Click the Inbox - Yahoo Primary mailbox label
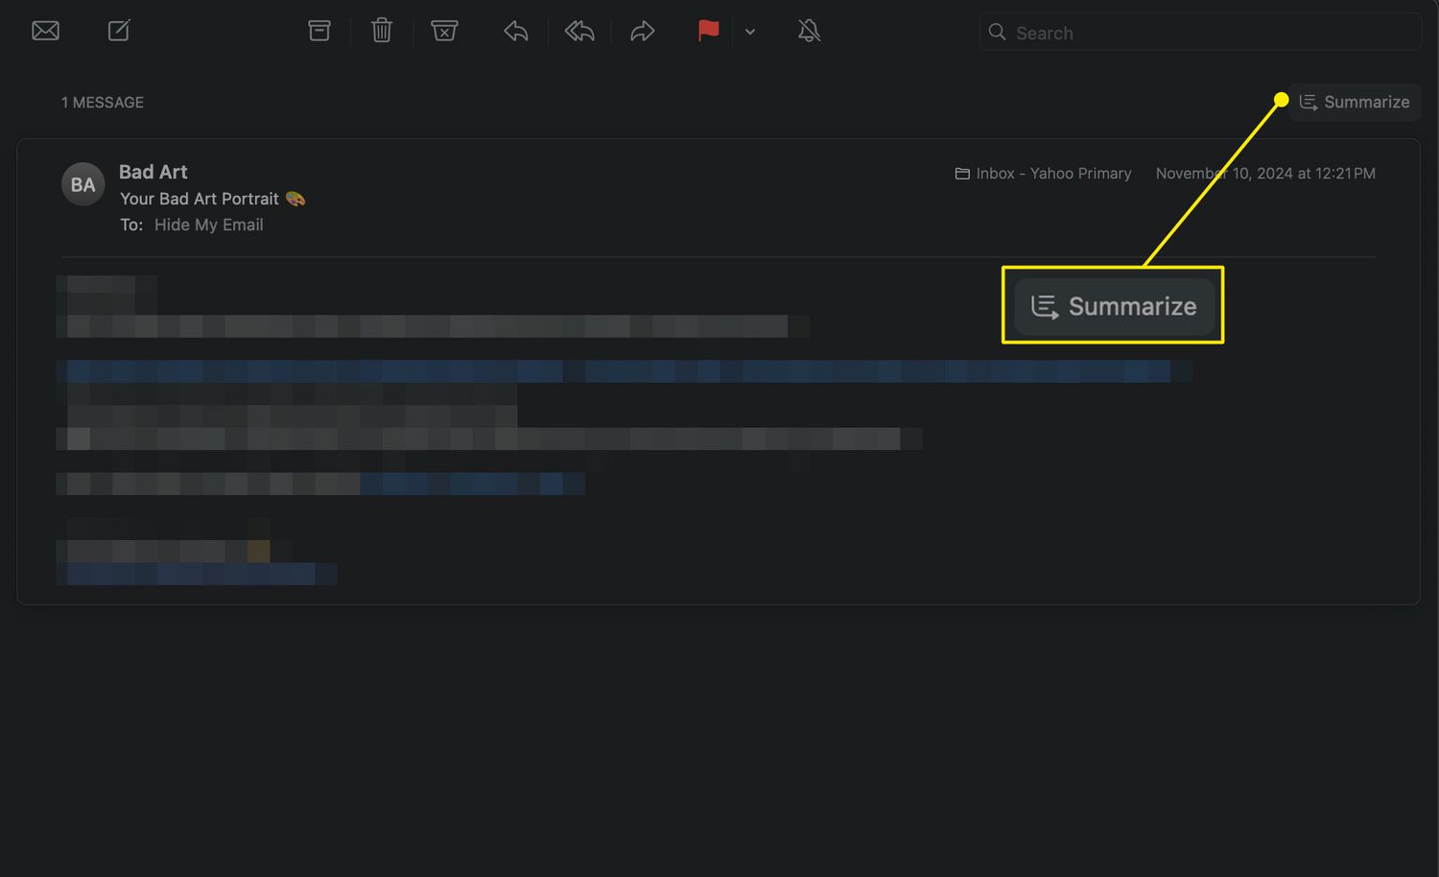 coord(1052,174)
